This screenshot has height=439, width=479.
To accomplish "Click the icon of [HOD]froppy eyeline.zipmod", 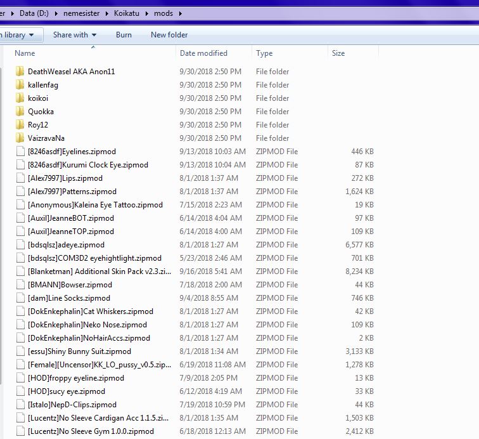I will [x=20, y=378].
